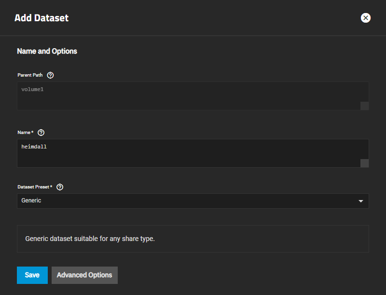
Task: Click the Name field label
Action: 25,133
